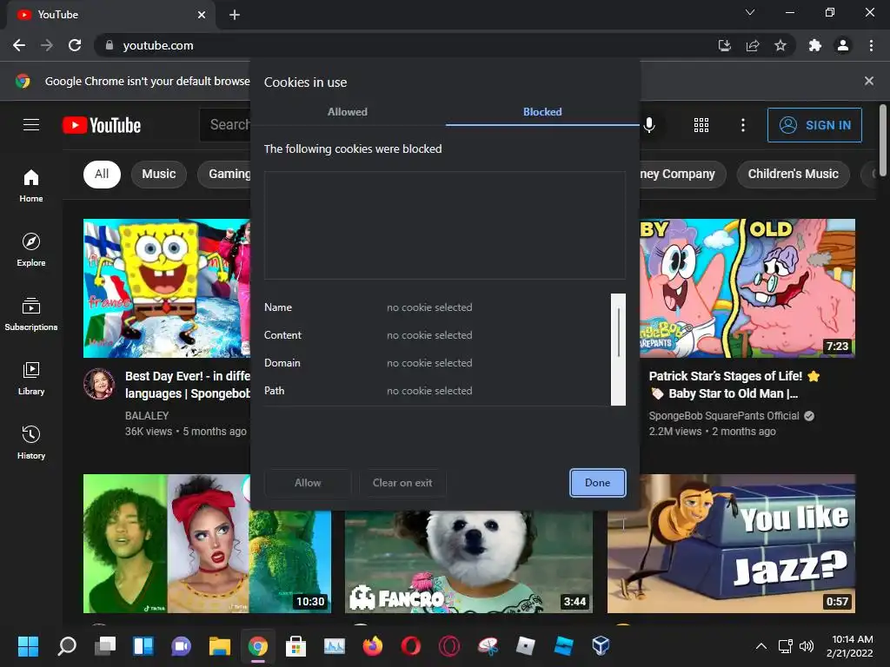Open the tab search chevron
890x667 pixels.
point(750,12)
